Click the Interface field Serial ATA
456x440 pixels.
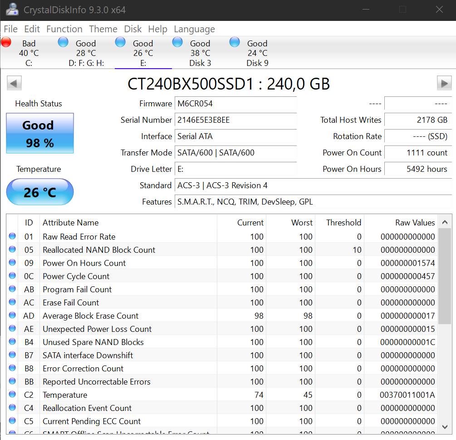(x=235, y=136)
